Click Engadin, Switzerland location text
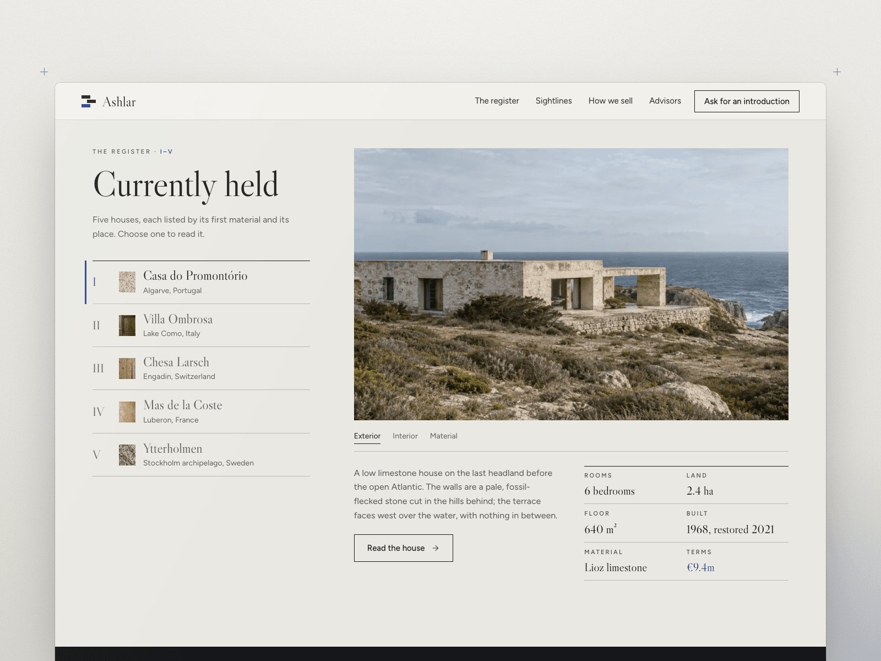 coord(179,376)
